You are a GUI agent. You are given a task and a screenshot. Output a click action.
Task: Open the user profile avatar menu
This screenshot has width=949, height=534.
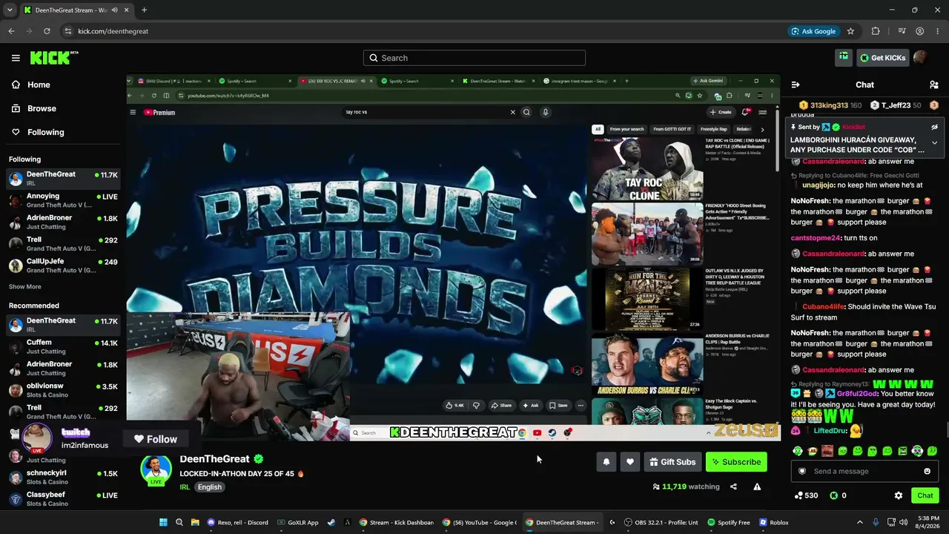[x=920, y=57]
